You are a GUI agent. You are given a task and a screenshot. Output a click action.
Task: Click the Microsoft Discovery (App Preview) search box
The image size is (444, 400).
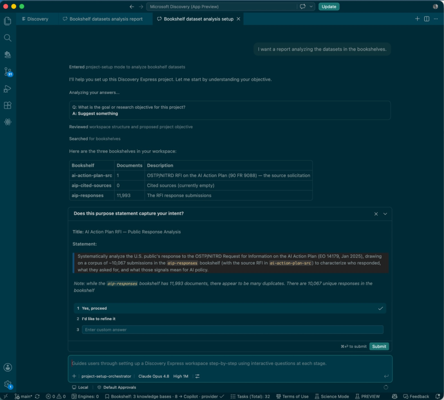[222, 7]
